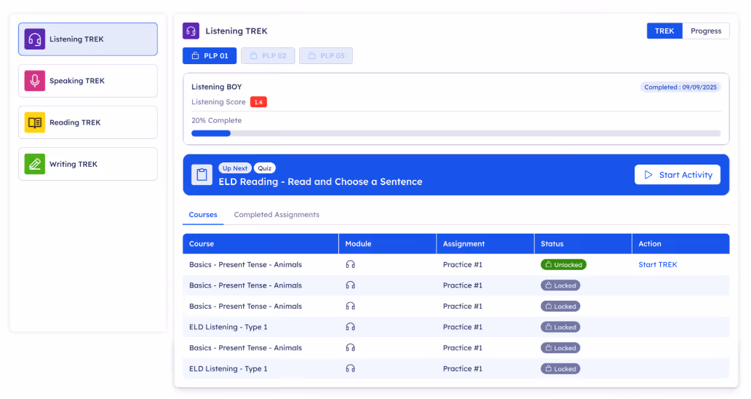Select the Listening TREK sidebar item
The width and height of the screenshot is (751, 399).
[88, 39]
